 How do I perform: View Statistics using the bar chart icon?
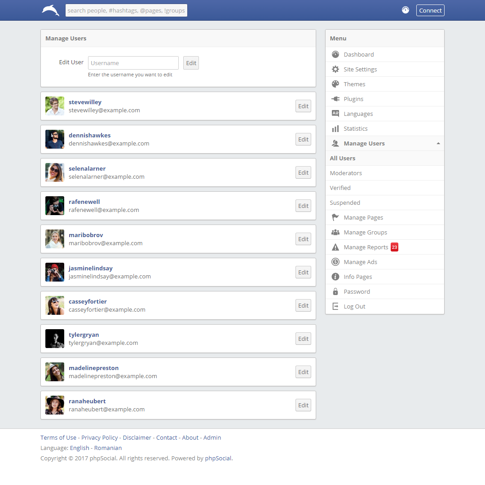tap(335, 128)
